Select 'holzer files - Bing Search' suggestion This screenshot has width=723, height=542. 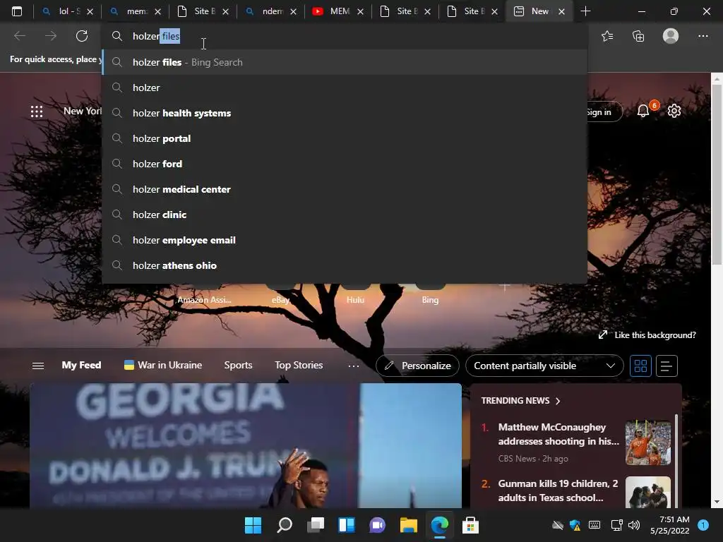345,62
